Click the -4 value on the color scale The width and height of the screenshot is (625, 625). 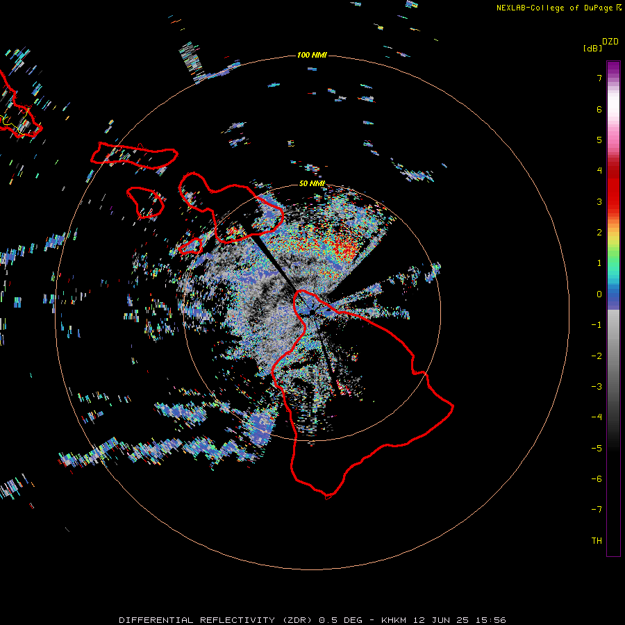tap(597, 417)
